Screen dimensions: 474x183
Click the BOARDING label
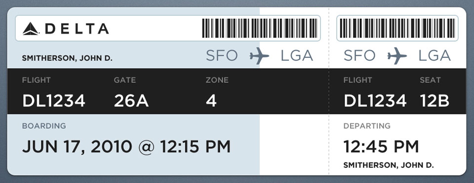pos(44,126)
